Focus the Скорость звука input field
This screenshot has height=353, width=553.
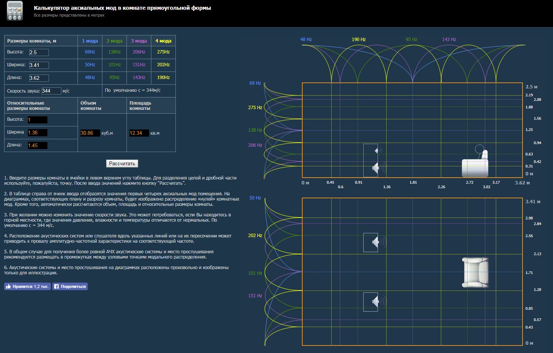(x=51, y=91)
